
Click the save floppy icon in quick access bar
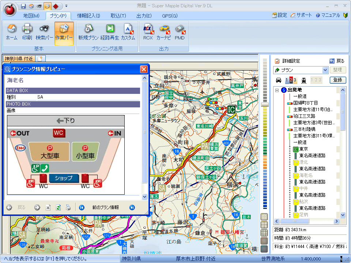pos(23,6)
